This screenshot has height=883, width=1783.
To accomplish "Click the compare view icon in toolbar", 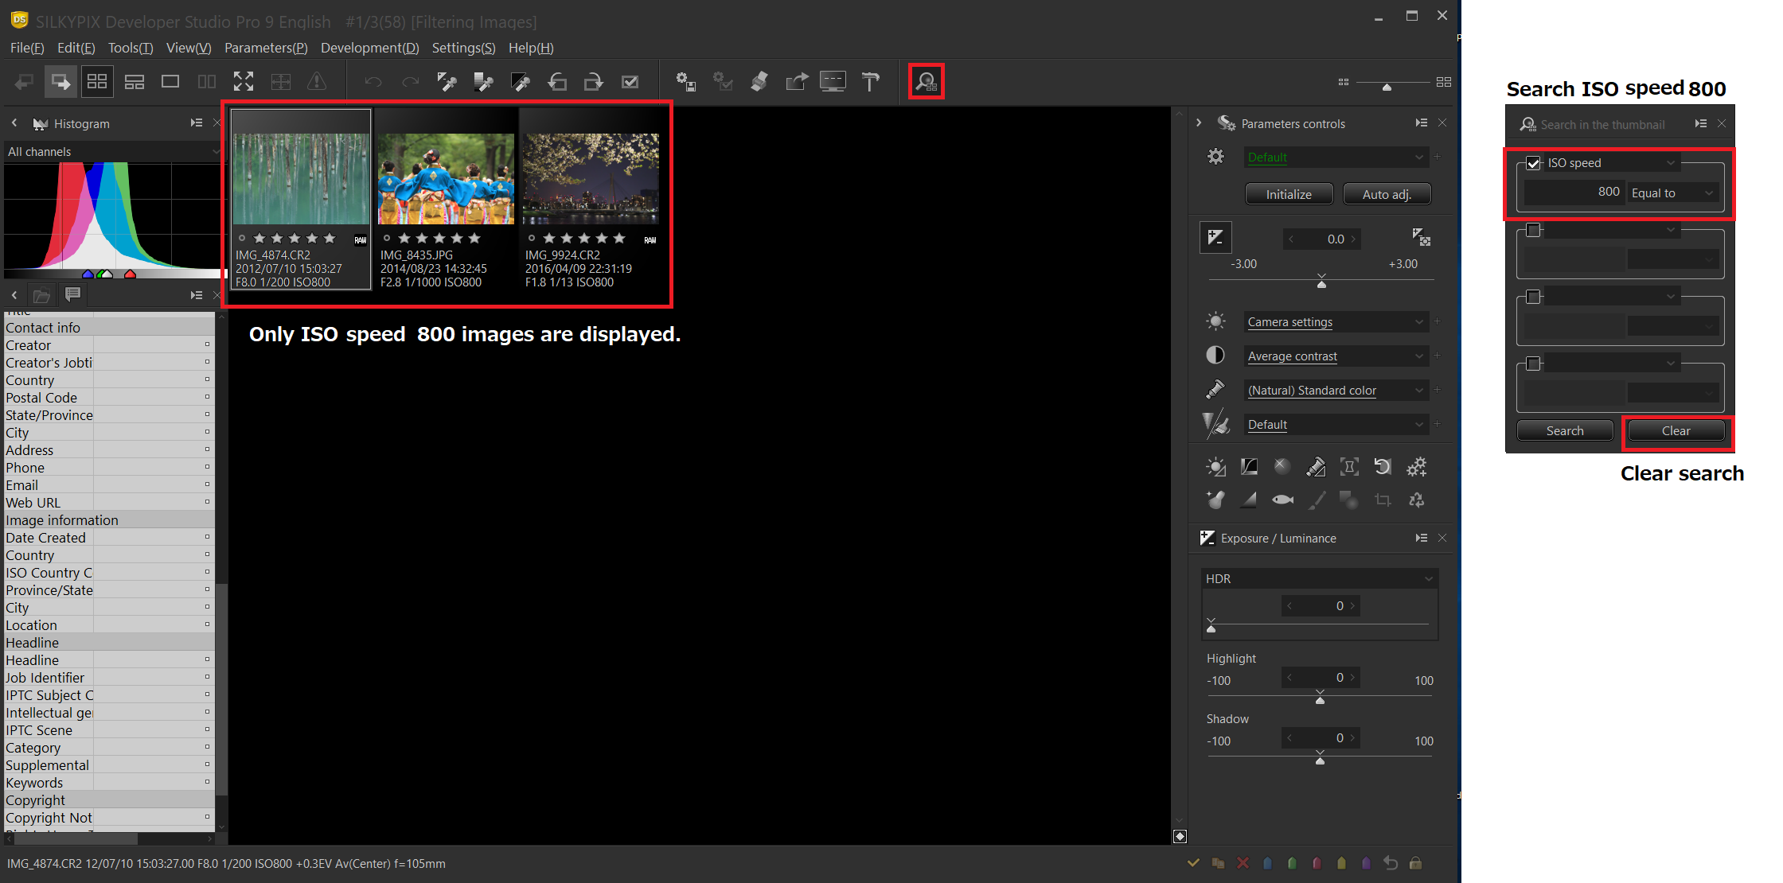I will 207,80.
